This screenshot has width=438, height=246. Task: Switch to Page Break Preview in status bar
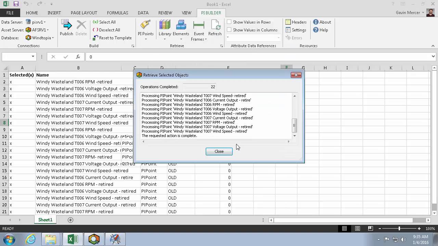(x=370, y=228)
